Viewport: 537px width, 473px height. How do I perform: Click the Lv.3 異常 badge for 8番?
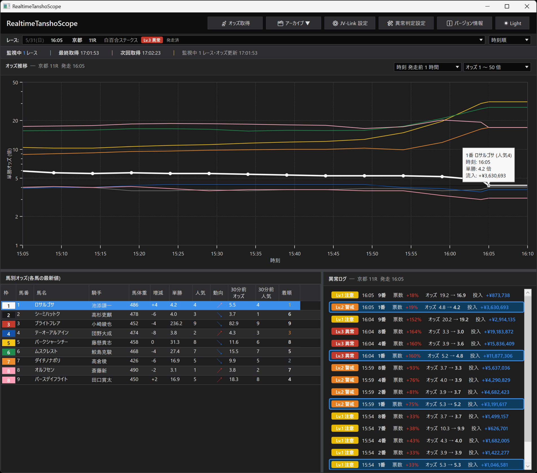pos(345,332)
